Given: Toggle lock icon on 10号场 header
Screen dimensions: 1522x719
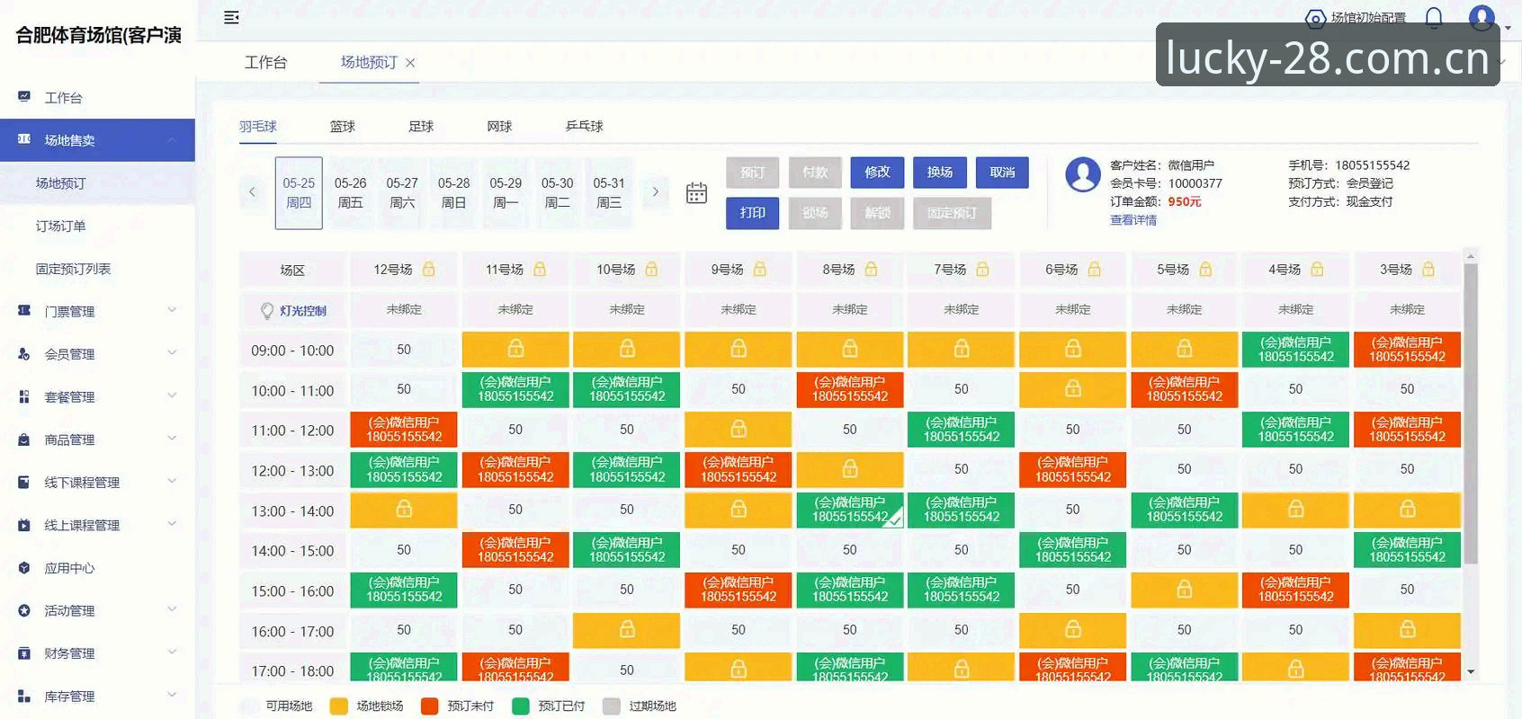Looking at the screenshot, I should pyautogui.click(x=651, y=269).
